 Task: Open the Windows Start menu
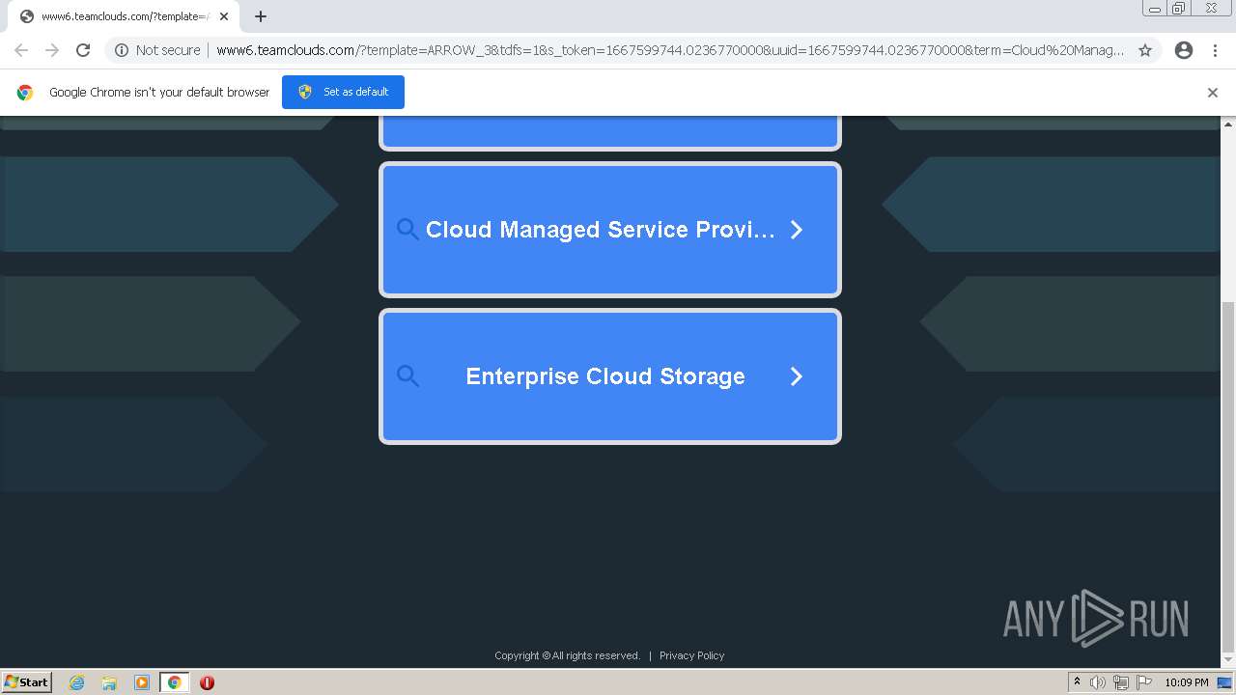tap(27, 681)
